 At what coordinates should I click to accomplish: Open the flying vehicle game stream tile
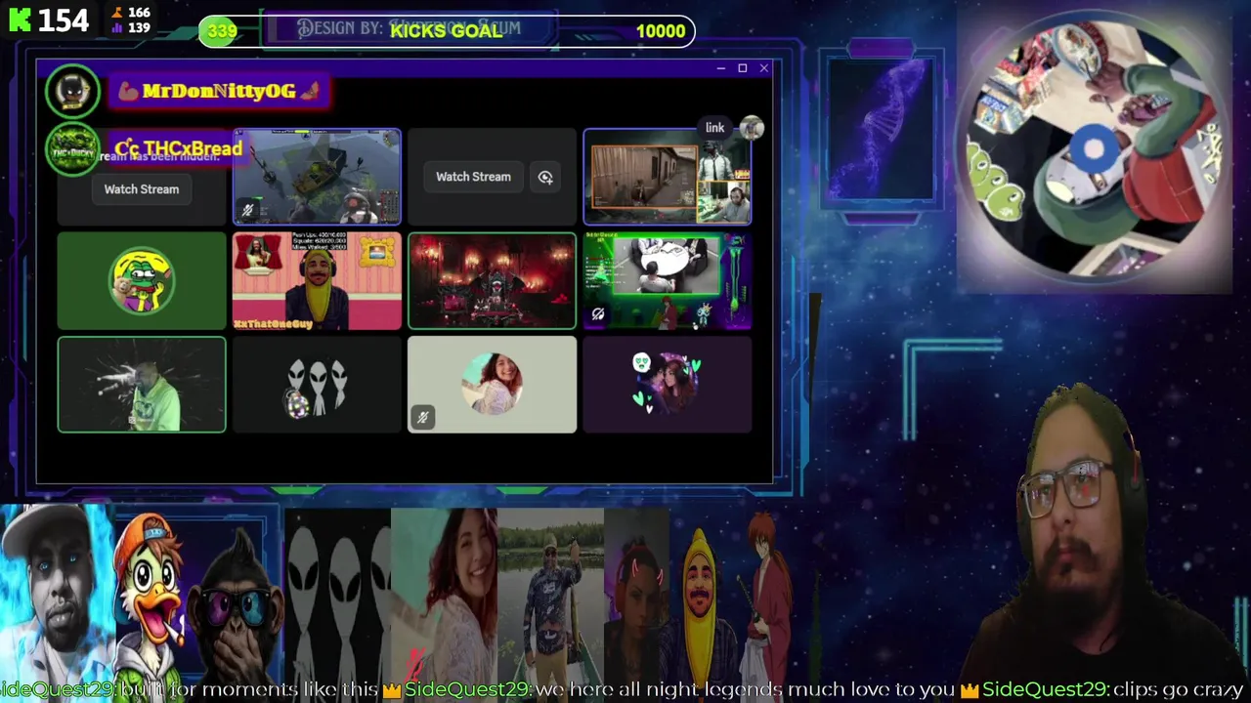pos(317,177)
